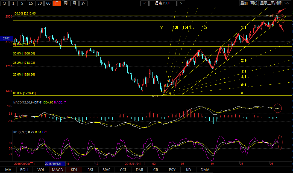The width and height of the screenshot is (293, 173).
Task: Switch to the RSI indicator tab
Action: click(90, 170)
